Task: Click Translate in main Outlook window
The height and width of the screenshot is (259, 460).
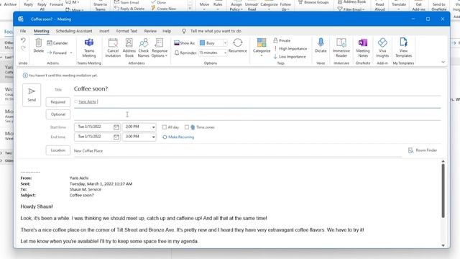Action: 399,5
